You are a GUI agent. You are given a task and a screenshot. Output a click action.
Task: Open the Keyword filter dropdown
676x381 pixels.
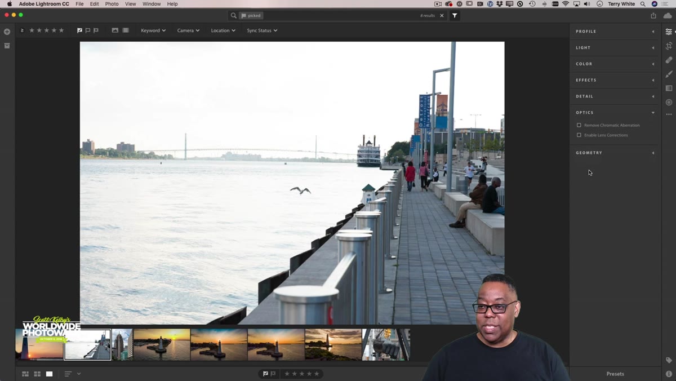click(x=153, y=30)
